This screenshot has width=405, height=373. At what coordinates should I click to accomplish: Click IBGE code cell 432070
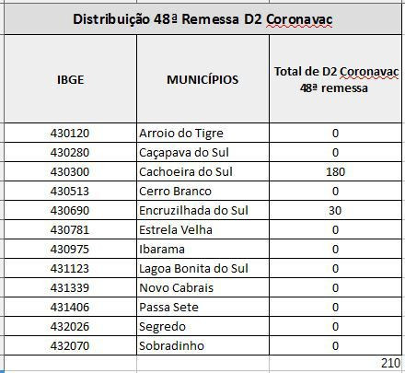click(x=70, y=345)
